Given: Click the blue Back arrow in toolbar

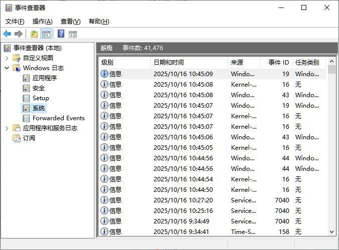Looking at the screenshot, I should pyautogui.click(x=7, y=34).
